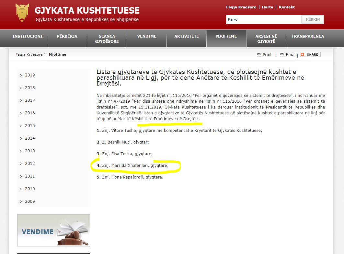
Task: Expand the 2019 archive year
Action: click(29, 75)
